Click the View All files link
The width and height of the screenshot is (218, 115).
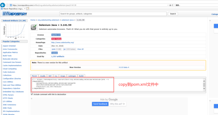(x=80, y=49)
